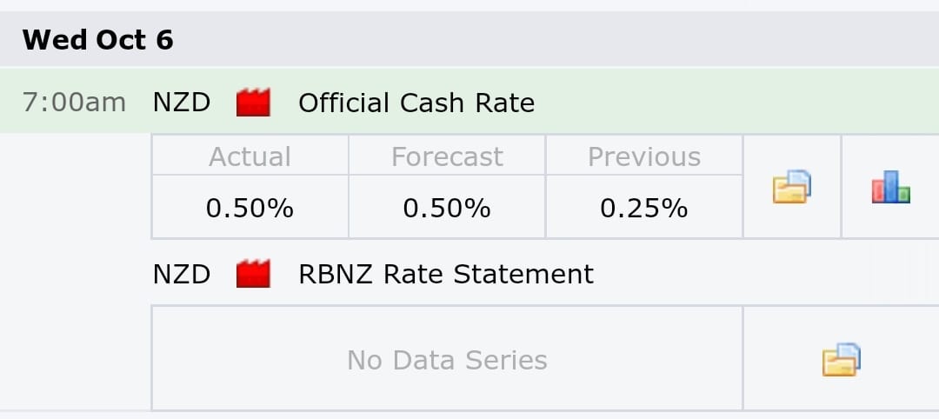Click the NZD currency label for RBNZ Rate Statement

pos(182,274)
